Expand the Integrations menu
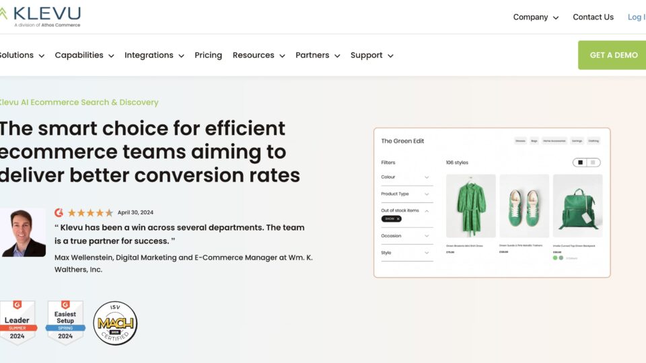This screenshot has width=646, height=363. (x=154, y=55)
